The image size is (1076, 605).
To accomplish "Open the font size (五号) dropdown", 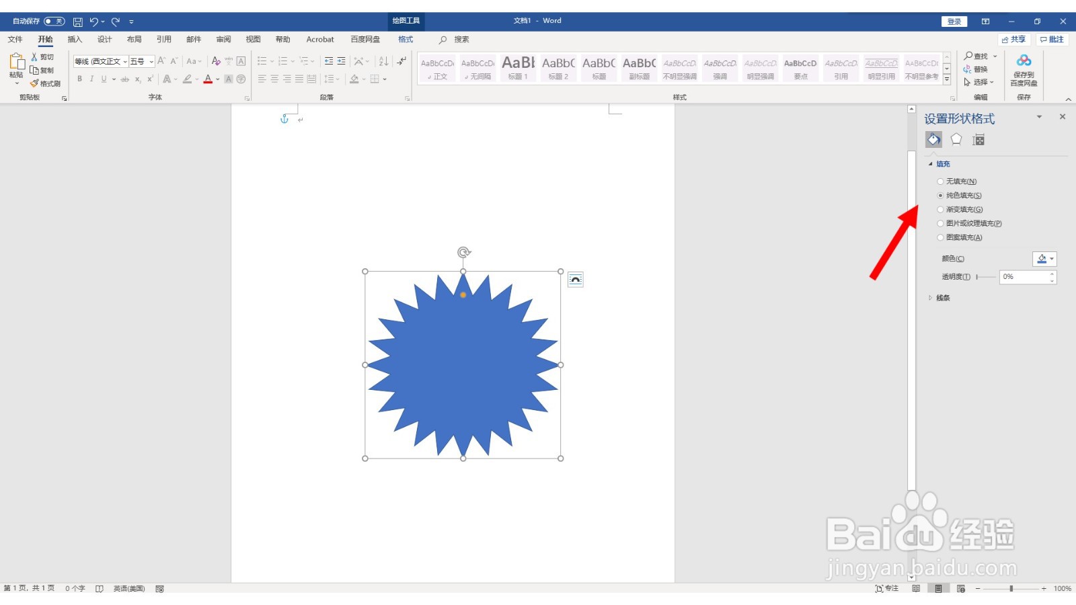I will point(151,61).
